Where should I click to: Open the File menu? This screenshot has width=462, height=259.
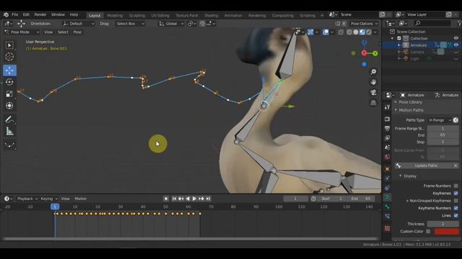click(x=14, y=14)
